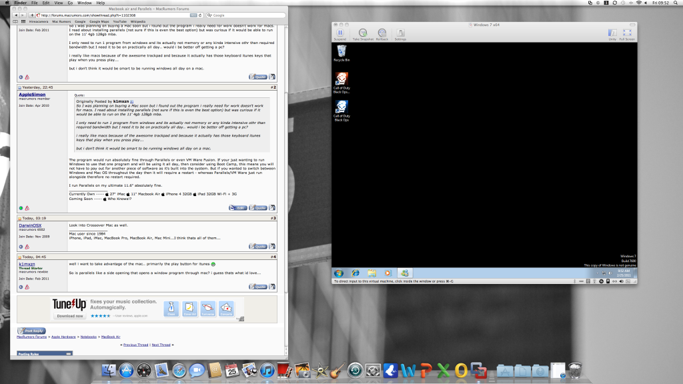Select first Call of Duty Black Ops shortcut
683x384 pixels.
(x=341, y=83)
